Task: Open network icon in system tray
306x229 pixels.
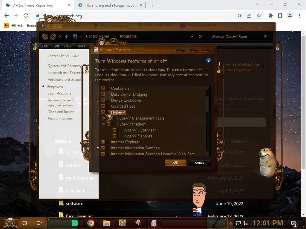Action: coord(238,223)
